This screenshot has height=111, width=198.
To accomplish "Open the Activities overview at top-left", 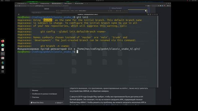I will [x=2, y=1].
